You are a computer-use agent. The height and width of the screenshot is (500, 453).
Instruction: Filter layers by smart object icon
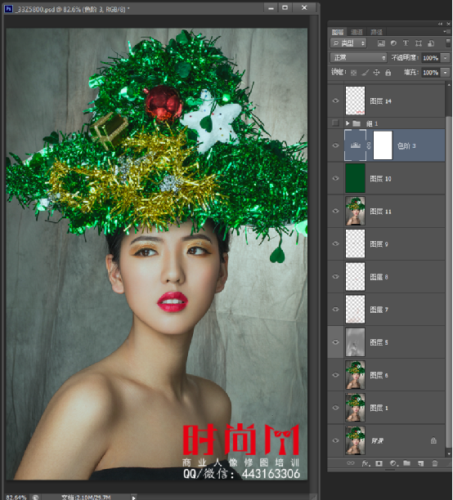(431, 43)
